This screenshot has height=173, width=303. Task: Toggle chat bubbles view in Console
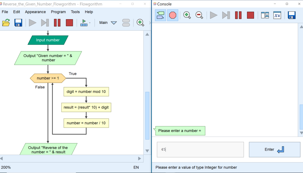(160, 15)
